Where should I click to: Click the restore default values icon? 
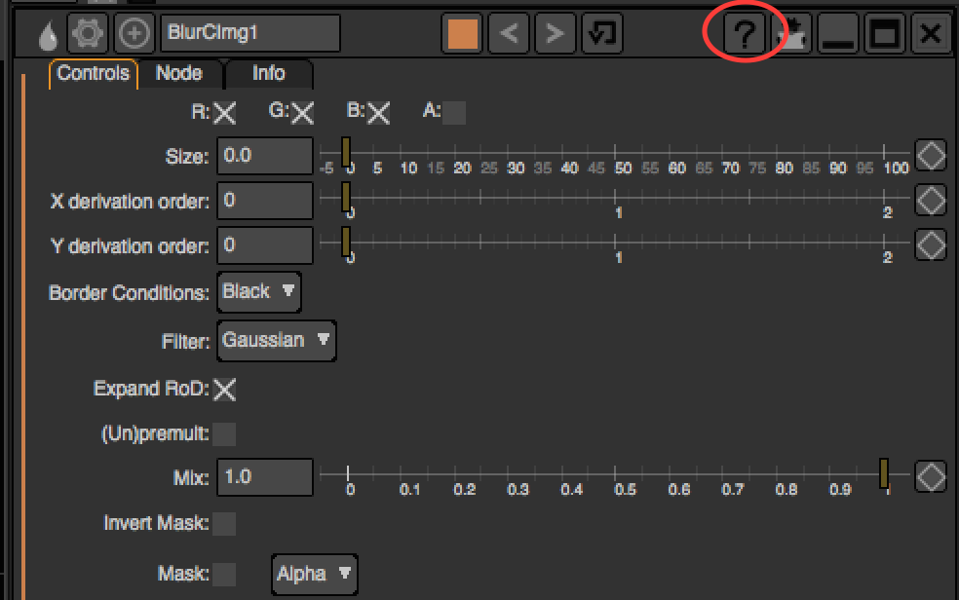point(601,34)
